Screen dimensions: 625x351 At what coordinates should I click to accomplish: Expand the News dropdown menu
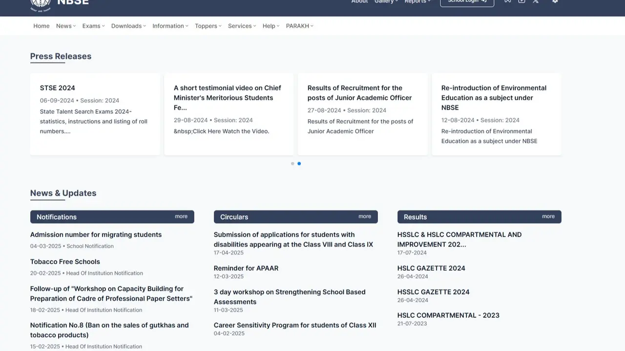(66, 26)
